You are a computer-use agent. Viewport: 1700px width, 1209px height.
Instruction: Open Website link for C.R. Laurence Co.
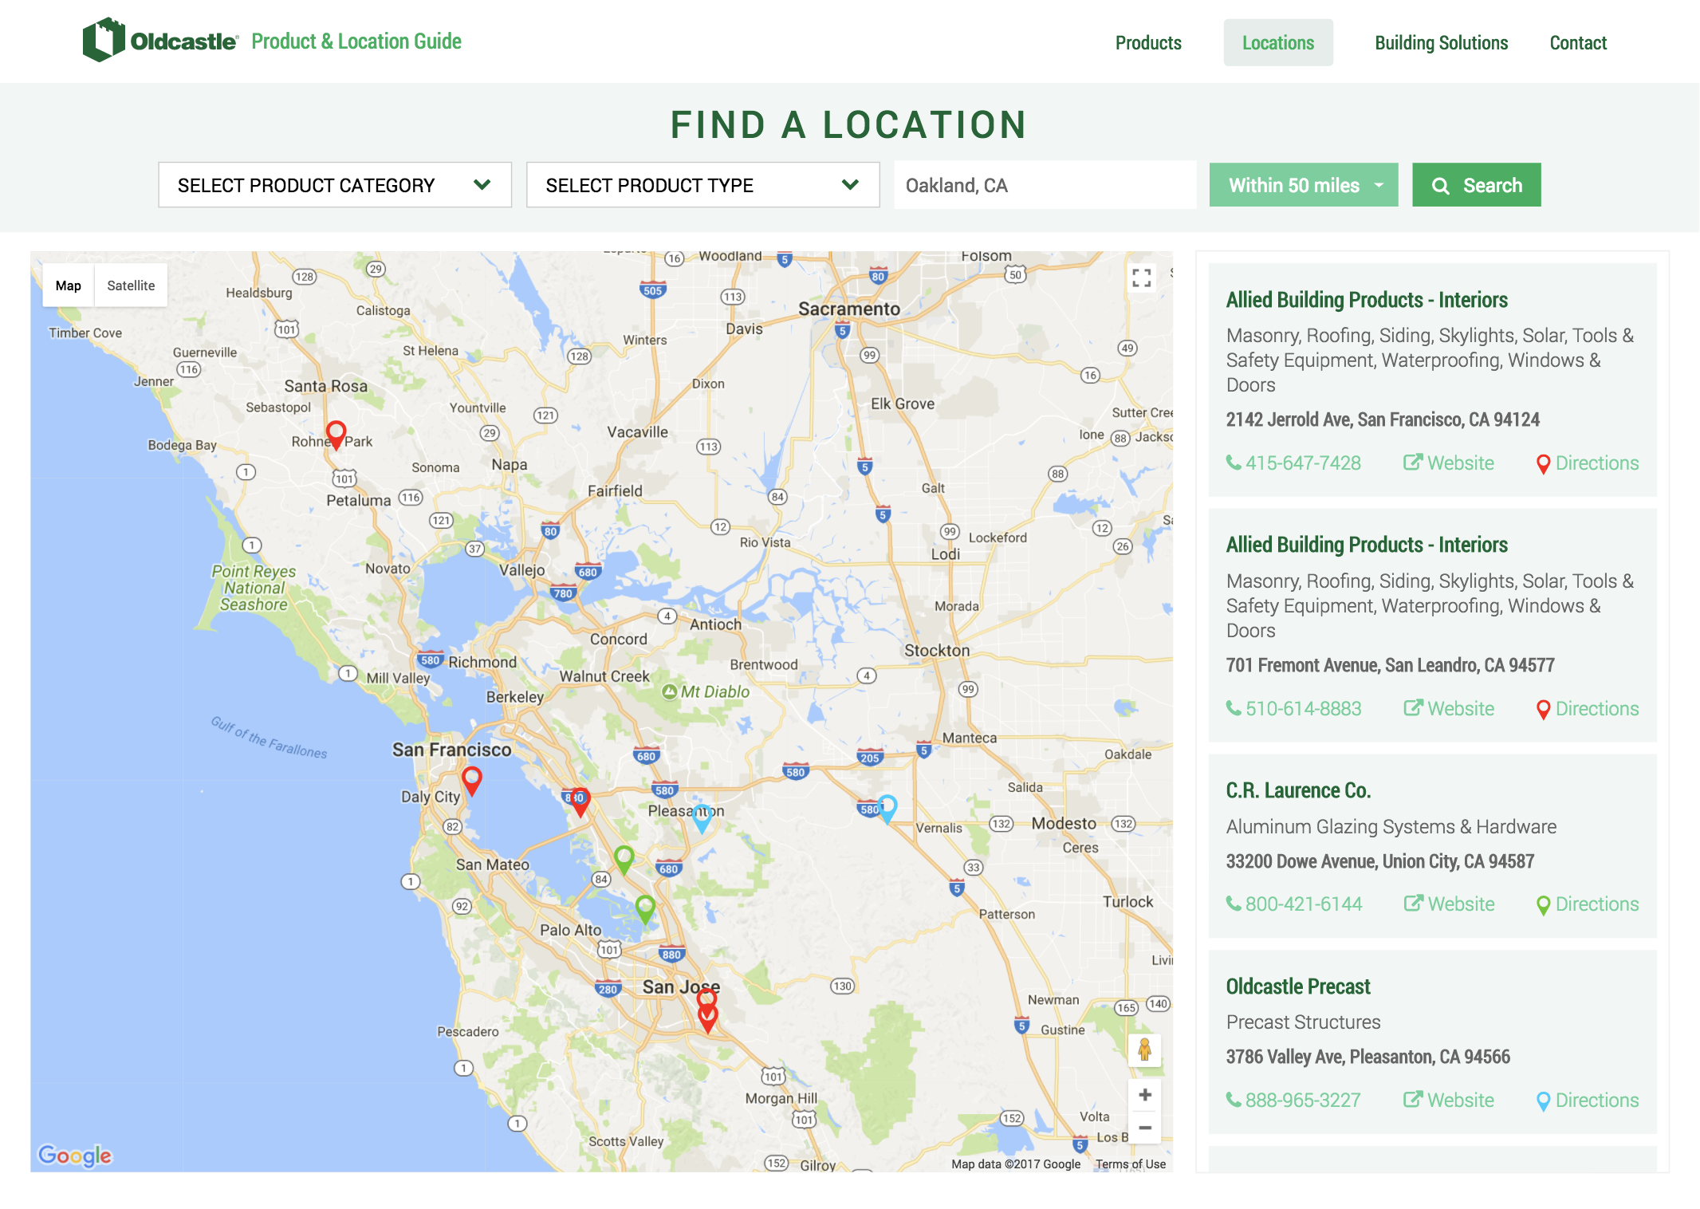click(x=1449, y=904)
